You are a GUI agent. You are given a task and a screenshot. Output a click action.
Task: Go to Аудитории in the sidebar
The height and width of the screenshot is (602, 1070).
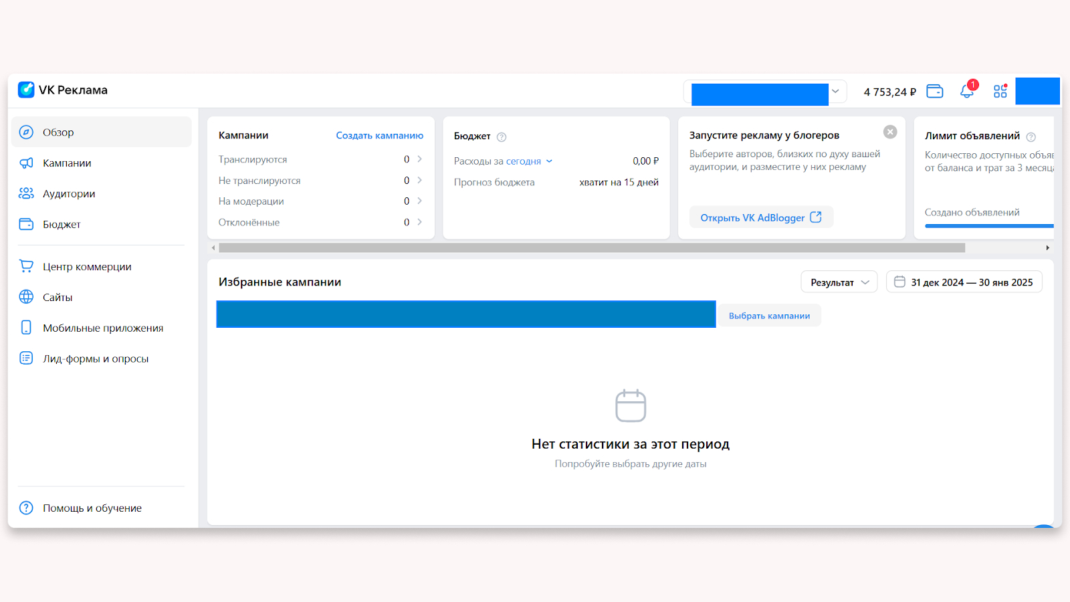[x=102, y=193]
